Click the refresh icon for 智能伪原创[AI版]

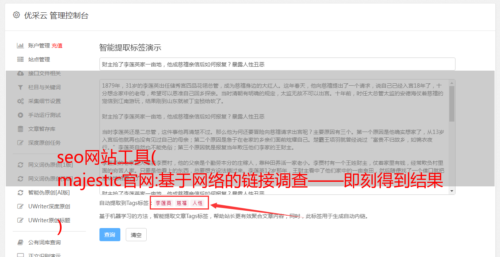[x=21, y=193]
